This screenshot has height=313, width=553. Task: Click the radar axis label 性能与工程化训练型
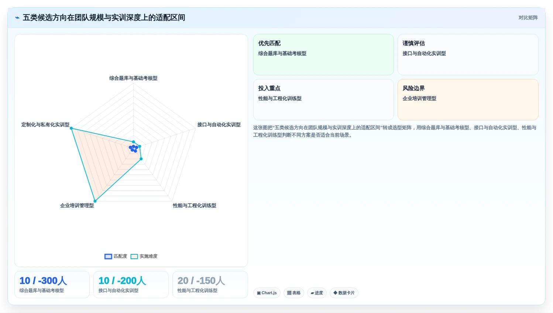click(195, 206)
